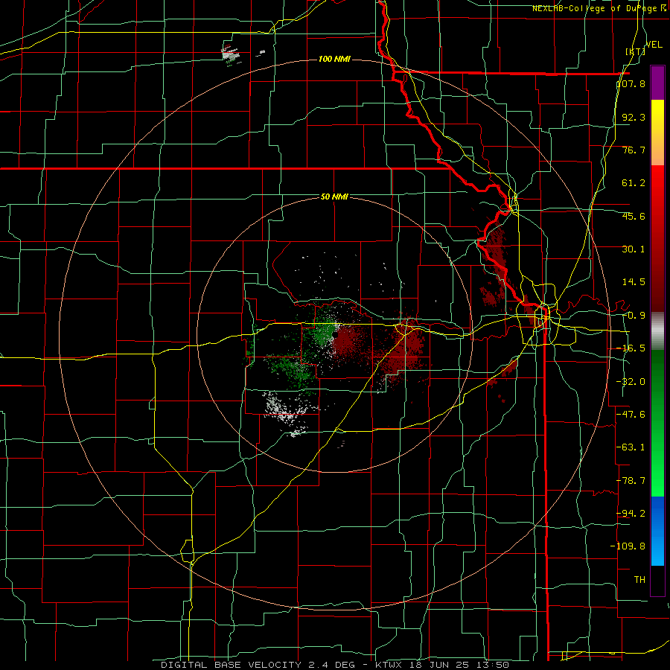
Task: Click the -0.9 legend value
Action: pyautogui.click(x=634, y=316)
